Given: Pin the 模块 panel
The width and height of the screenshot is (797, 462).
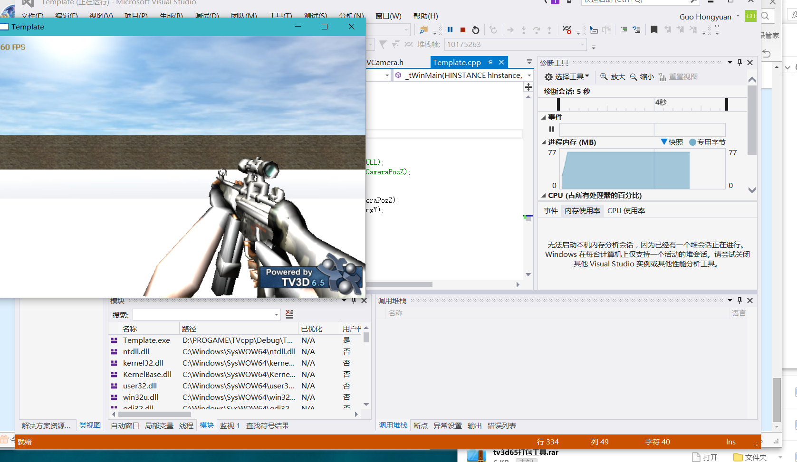Looking at the screenshot, I should click(354, 301).
